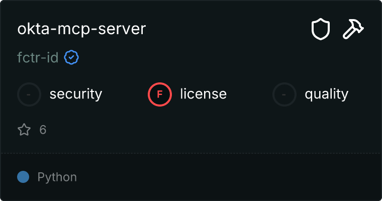Click the star outline icon
The image size is (382, 201).
24,130
